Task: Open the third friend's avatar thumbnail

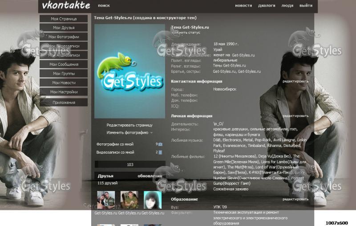Action: pyautogui.click(x=152, y=200)
